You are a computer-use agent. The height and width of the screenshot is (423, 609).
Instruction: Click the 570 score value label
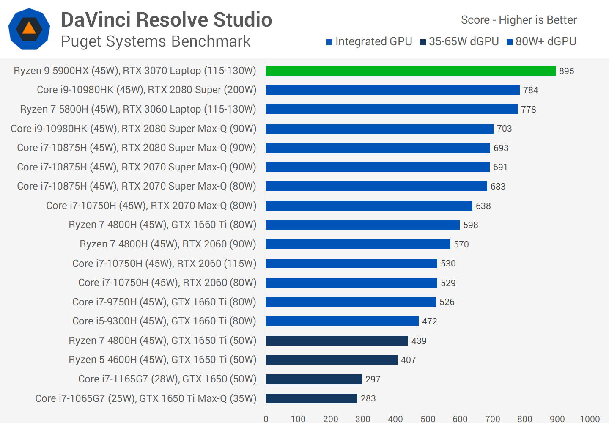(x=461, y=244)
